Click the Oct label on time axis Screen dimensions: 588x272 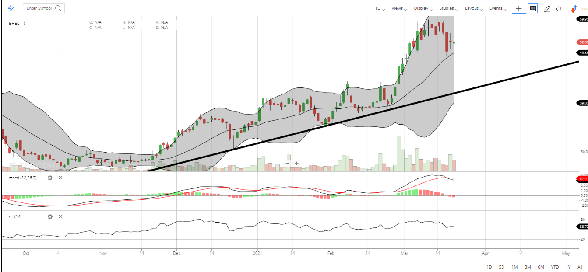coord(26,253)
